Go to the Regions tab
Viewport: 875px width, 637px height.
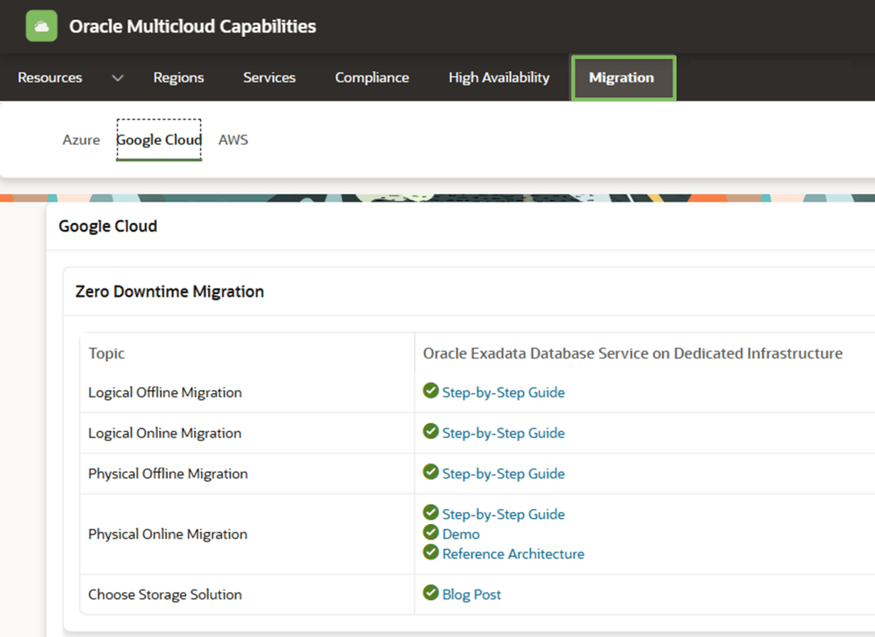point(179,78)
